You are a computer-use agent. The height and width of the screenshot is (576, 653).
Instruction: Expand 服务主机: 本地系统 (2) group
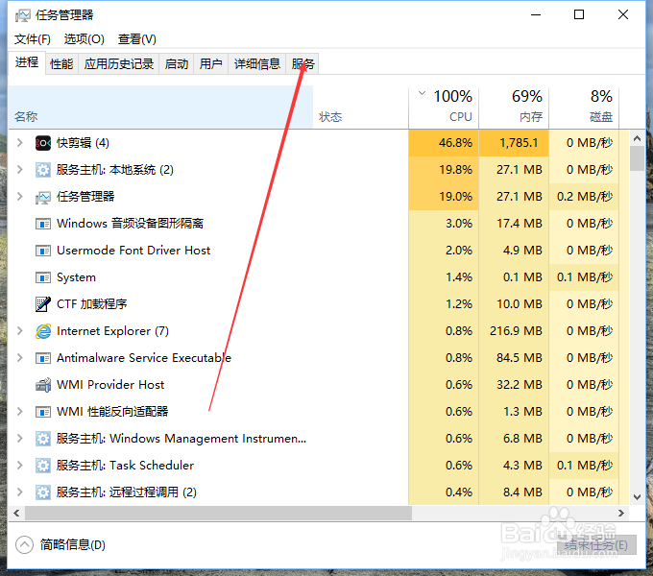click(19, 169)
